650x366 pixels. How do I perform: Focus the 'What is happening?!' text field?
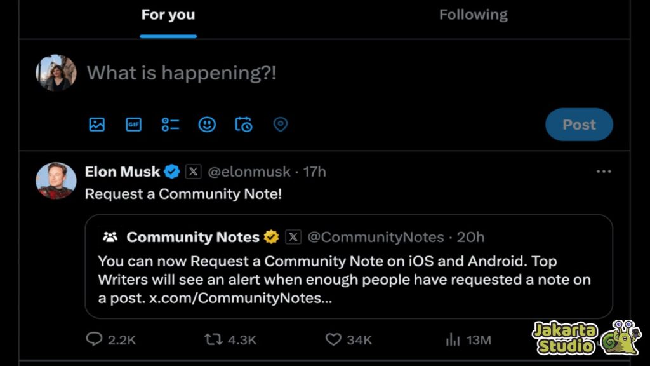point(182,72)
